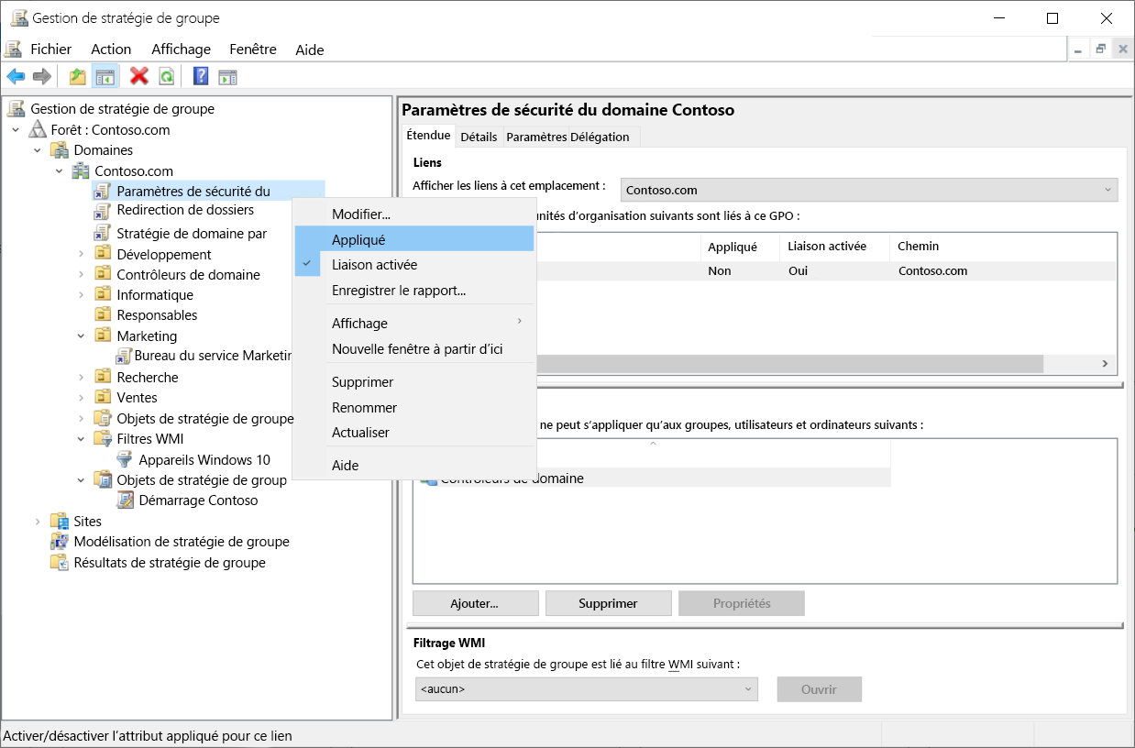Click the Appareils Windows 10 WMI filter icon

[124, 459]
